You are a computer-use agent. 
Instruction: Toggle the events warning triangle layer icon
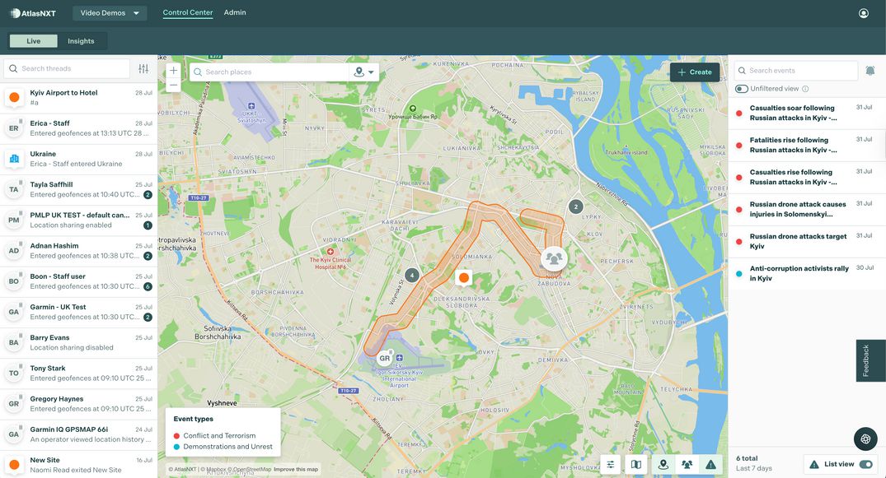tap(710, 465)
